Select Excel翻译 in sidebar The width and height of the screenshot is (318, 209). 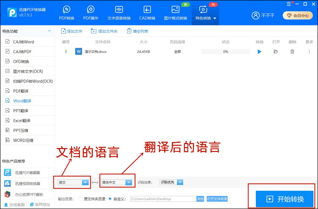28,121
